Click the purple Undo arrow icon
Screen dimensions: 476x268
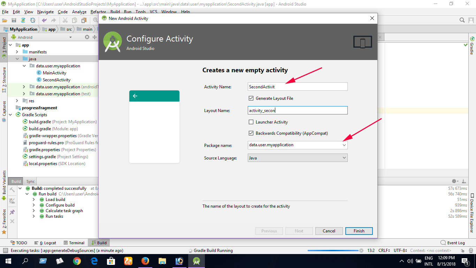coord(44,21)
